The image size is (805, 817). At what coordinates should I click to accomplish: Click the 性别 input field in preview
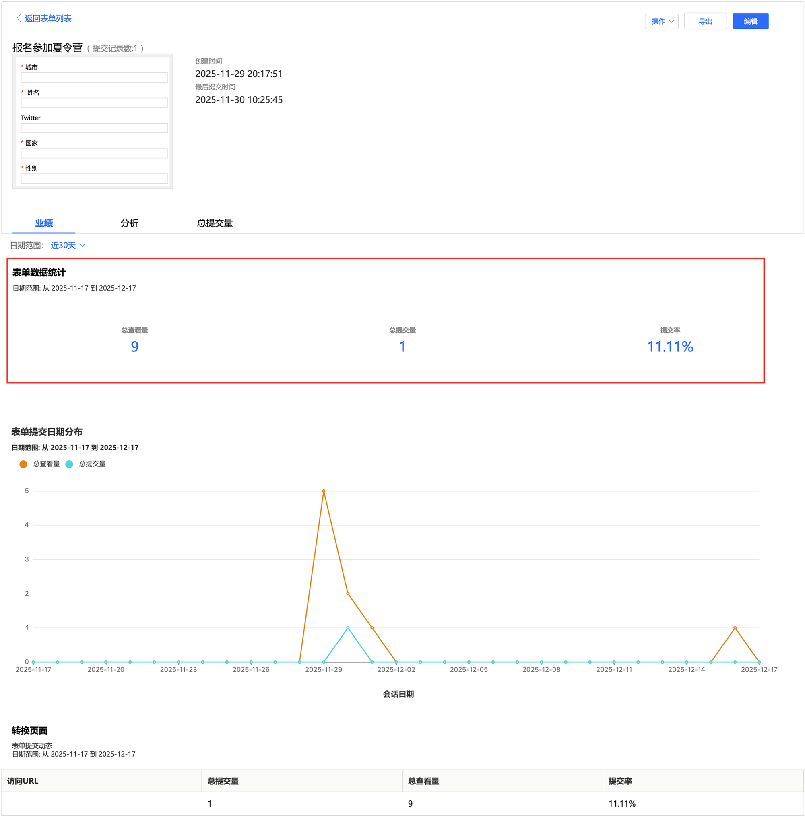[94, 178]
